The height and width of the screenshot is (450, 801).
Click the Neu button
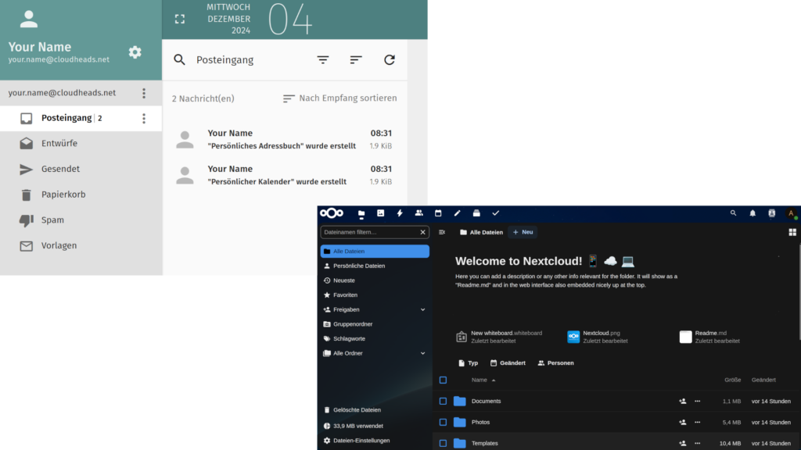(x=523, y=232)
